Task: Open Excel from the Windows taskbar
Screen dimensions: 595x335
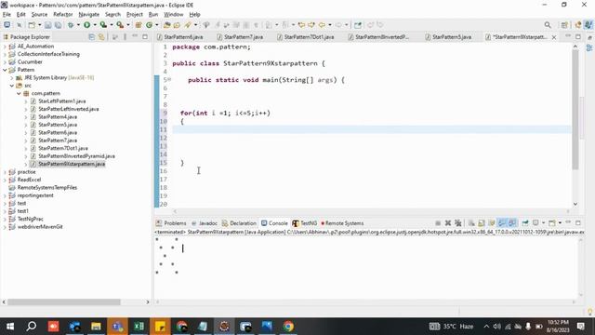Action: tap(139, 327)
